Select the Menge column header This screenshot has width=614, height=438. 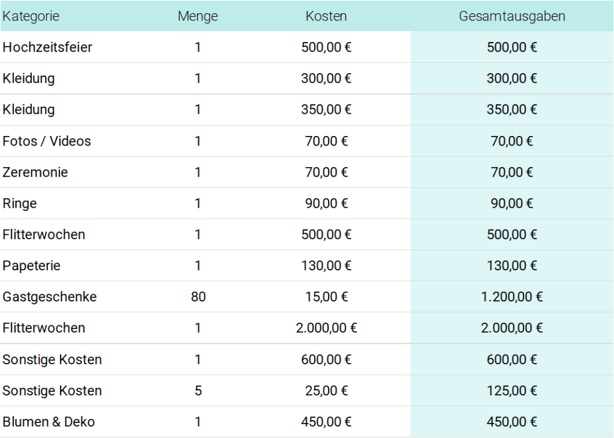(x=198, y=16)
